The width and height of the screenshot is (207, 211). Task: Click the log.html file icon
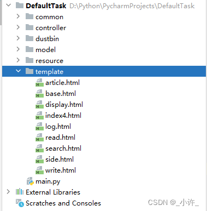pyautogui.click(x=39, y=127)
